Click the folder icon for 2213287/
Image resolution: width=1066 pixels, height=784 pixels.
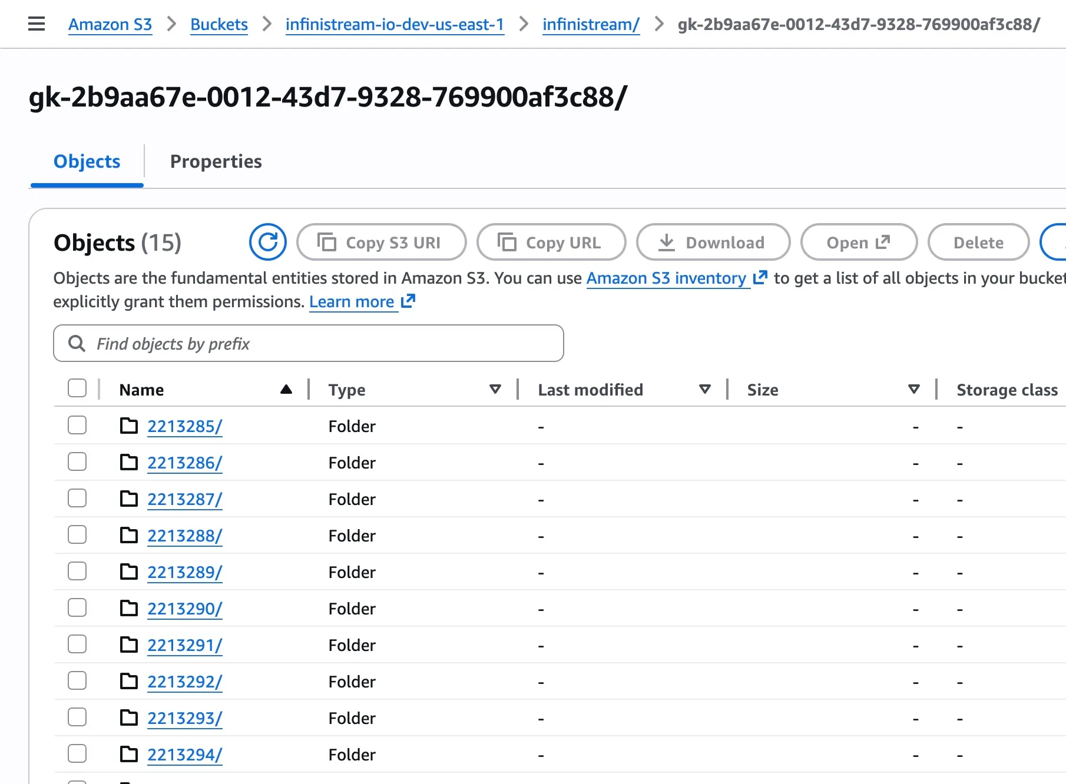click(129, 499)
